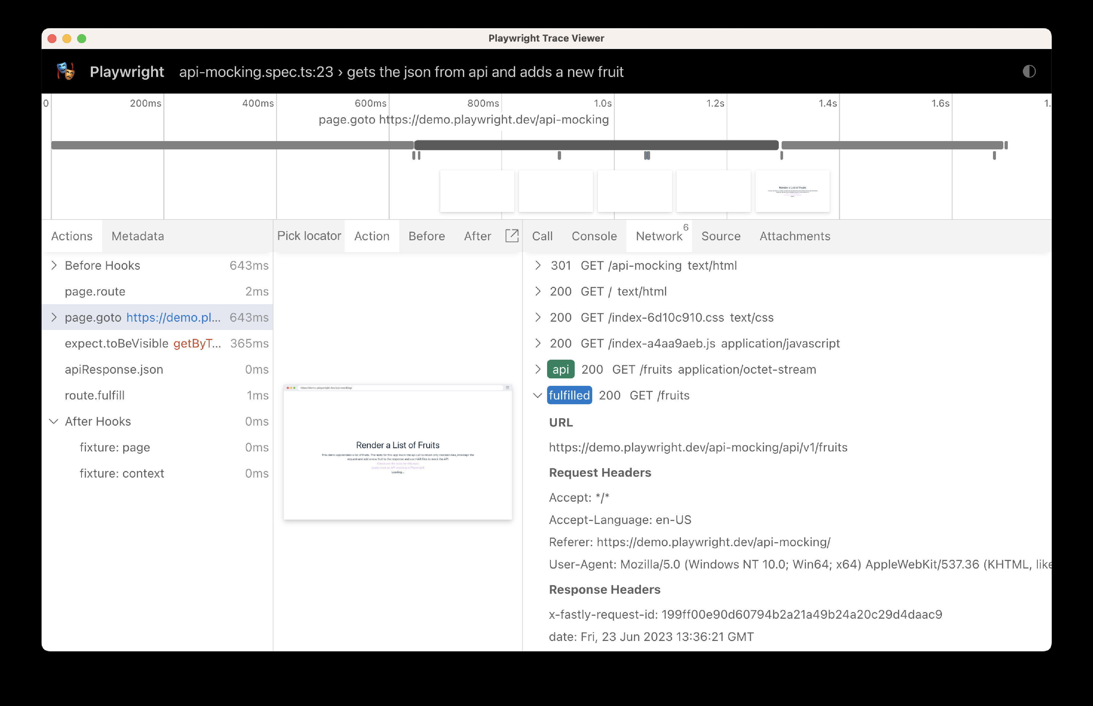Switch to the Actions tab
The width and height of the screenshot is (1093, 706).
[72, 236]
